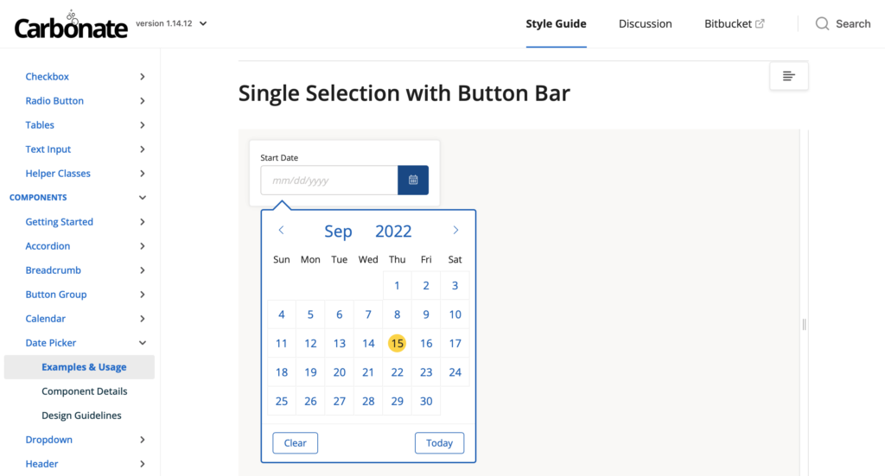Go to previous month in date picker

tap(281, 231)
